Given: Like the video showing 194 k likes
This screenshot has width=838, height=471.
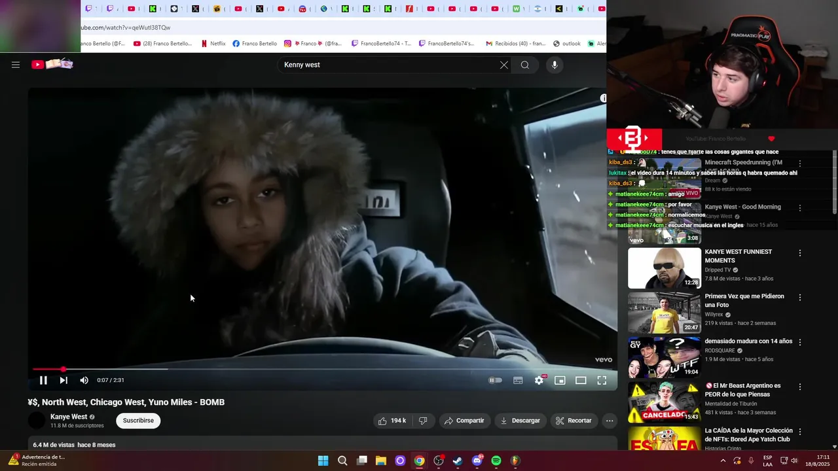Looking at the screenshot, I should (x=392, y=421).
